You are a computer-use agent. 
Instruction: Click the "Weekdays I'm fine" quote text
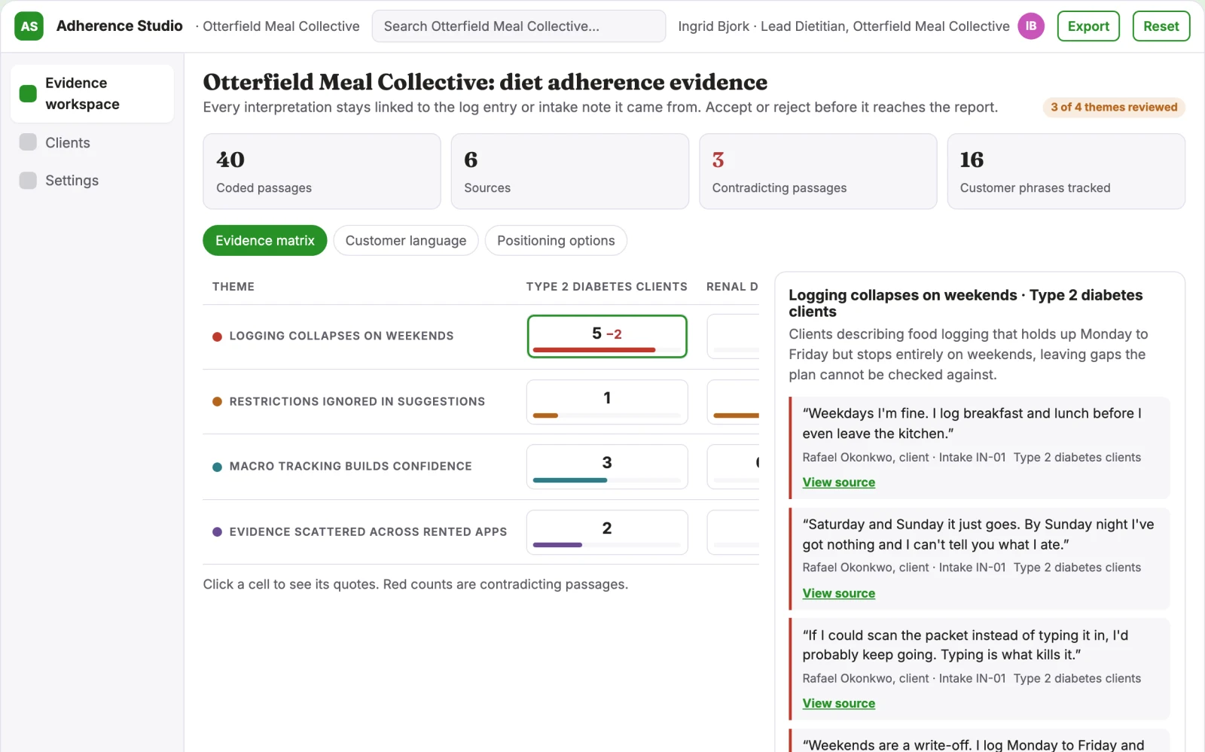pyautogui.click(x=972, y=423)
